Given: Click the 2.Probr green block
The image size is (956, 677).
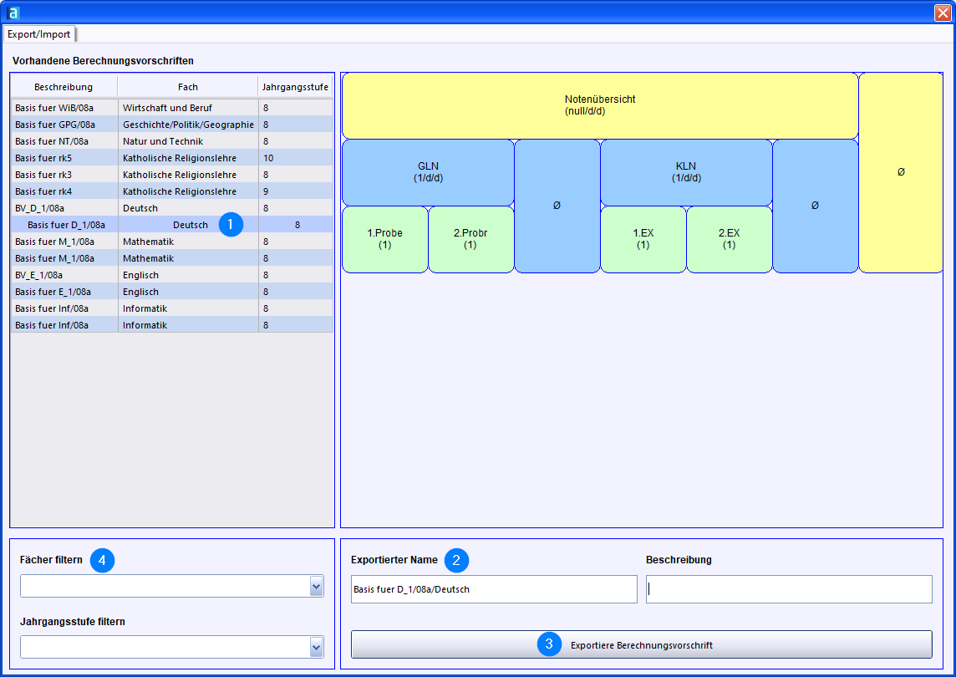Looking at the screenshot, I should point(470,239).
